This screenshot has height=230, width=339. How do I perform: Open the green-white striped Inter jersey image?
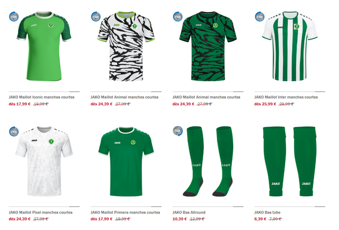[290, 46]
